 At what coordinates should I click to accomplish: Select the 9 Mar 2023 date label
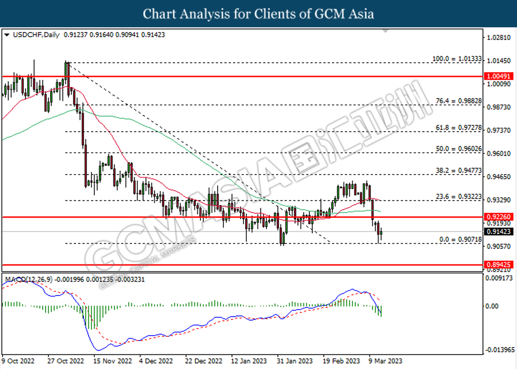[x=385, y=361]
